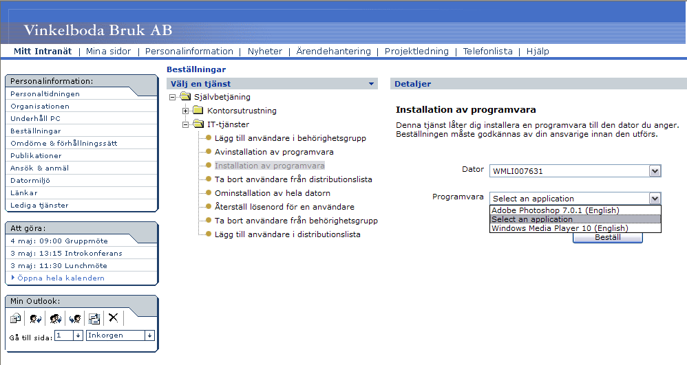Click the delete X icon in Min Outlook
The width and height of the screenshot is (687, 365).
coord(114,318)
